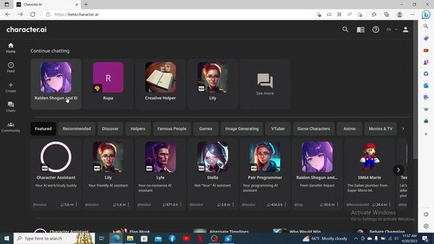434x244 pixels.
Task: Click the Edge sidebar search icon
Action: (x=426, y=26)
